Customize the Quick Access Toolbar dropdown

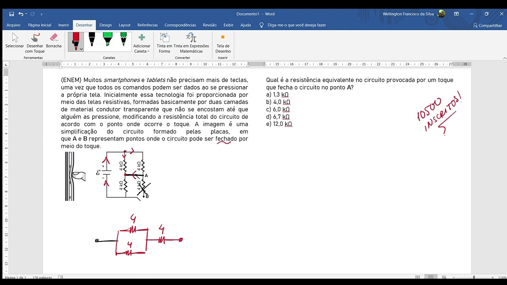point(42,14)
